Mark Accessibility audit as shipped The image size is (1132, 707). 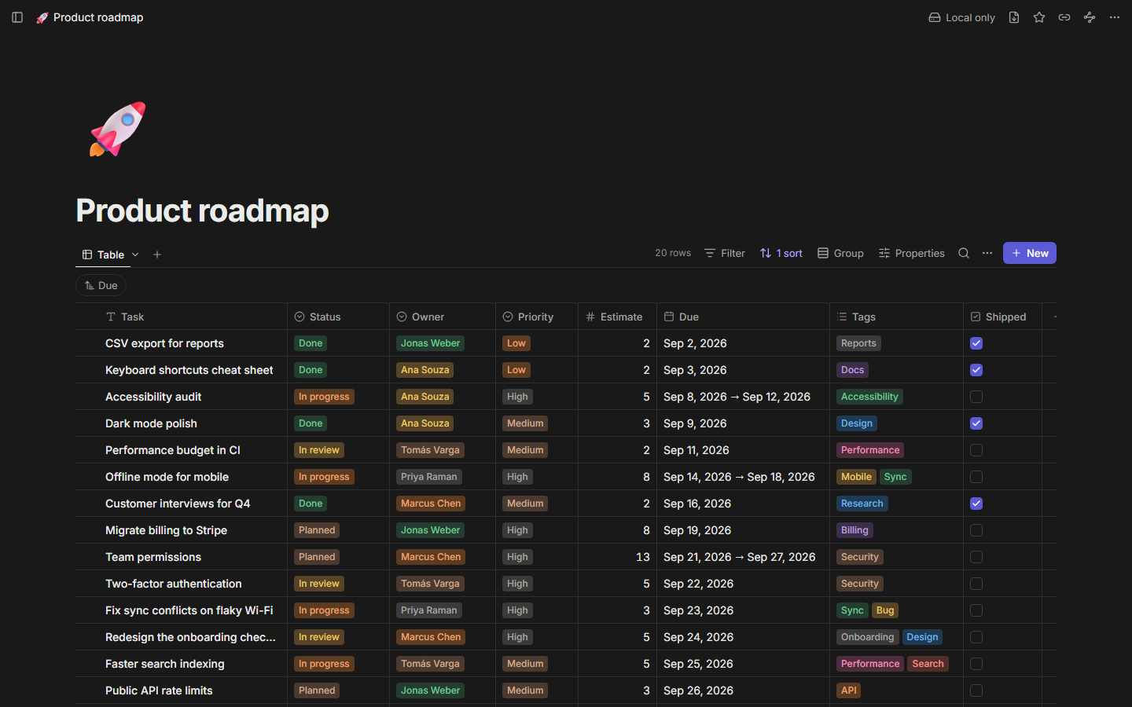(x=976, y=397)
